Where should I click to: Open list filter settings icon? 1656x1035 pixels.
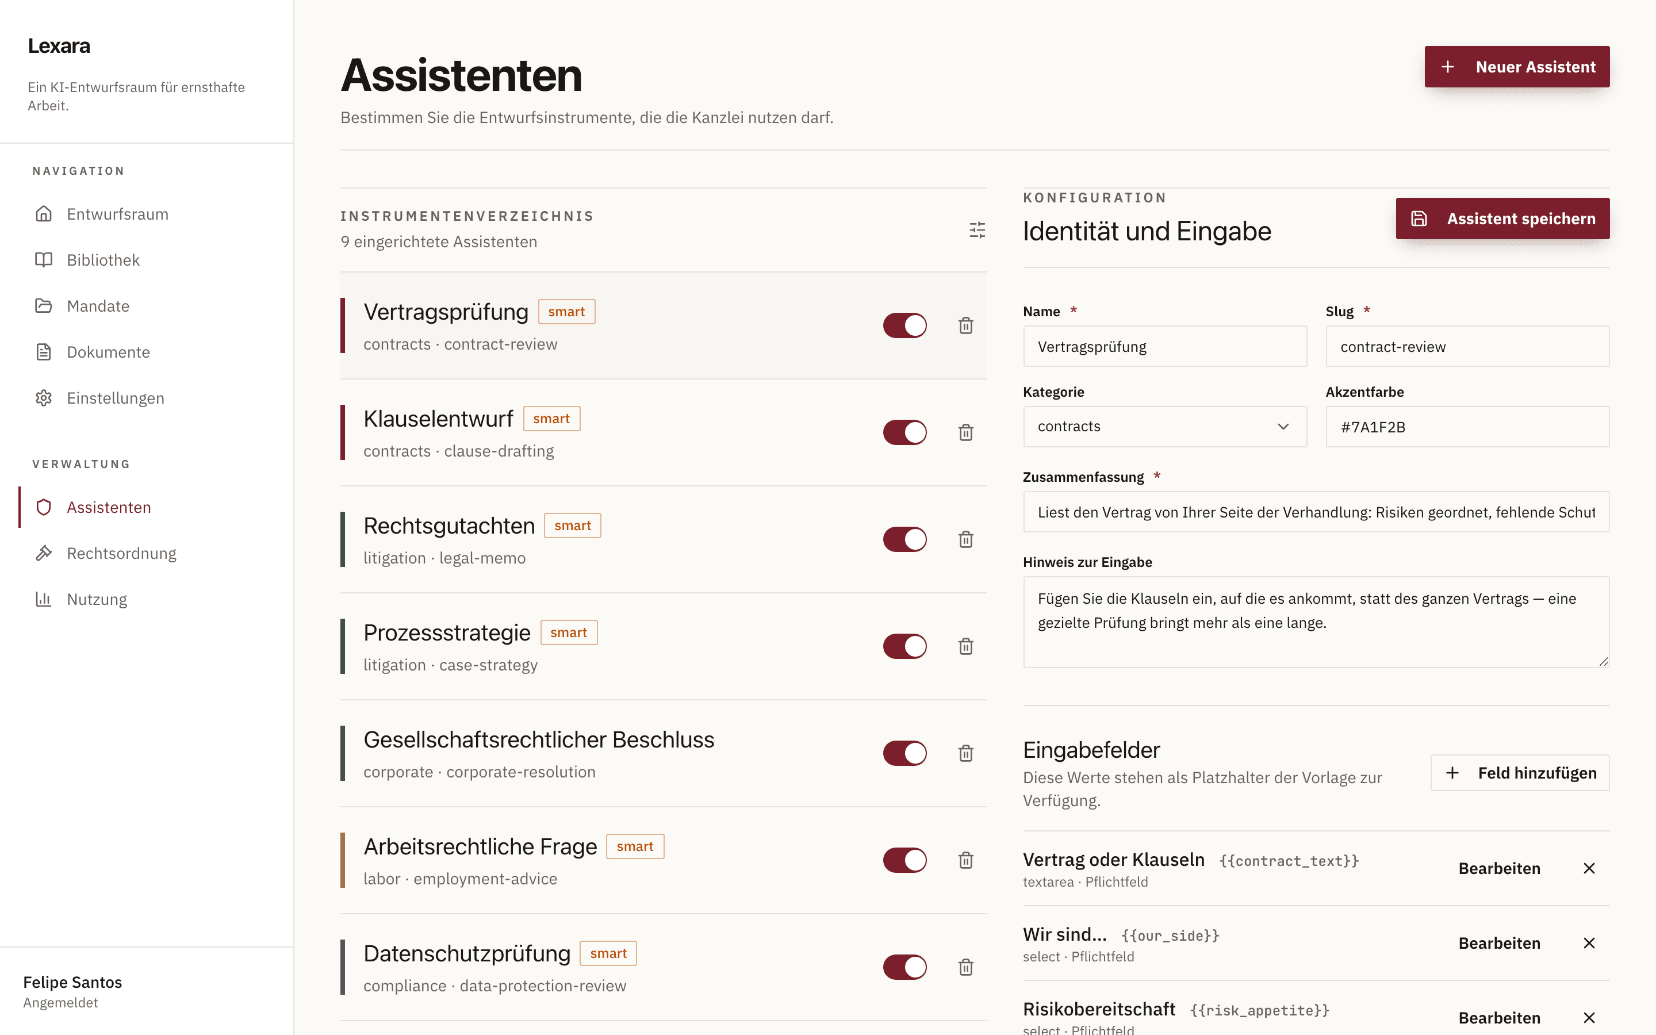click(x=977, y=229)
